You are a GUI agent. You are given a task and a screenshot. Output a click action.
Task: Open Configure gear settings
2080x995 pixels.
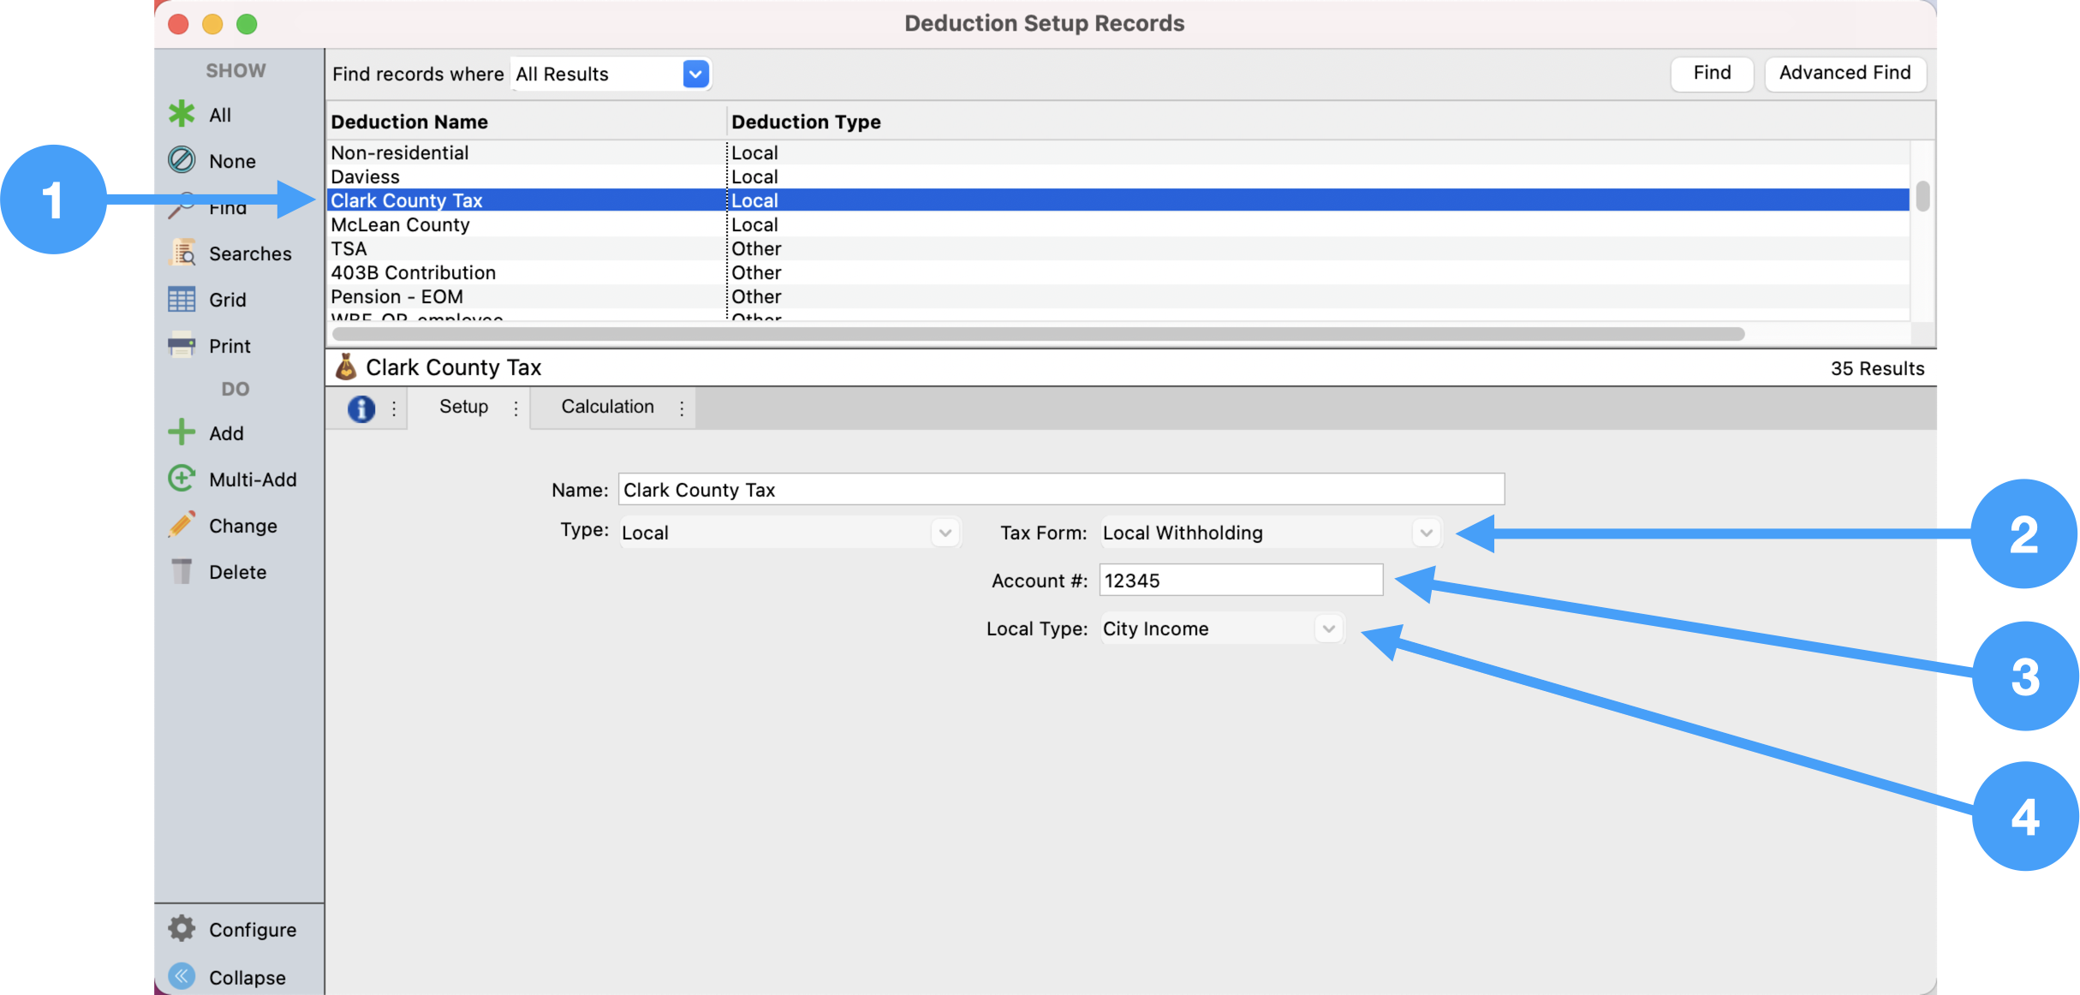(x=182, y=929)
